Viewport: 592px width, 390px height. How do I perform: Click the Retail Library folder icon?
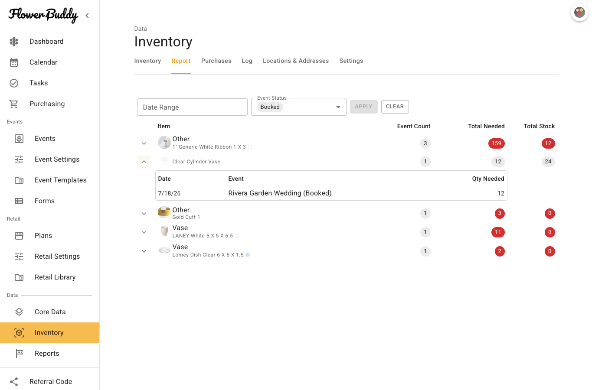coord(19,277)
